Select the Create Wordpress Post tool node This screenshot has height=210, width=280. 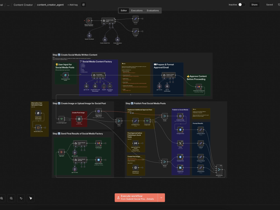click(117, 39)
